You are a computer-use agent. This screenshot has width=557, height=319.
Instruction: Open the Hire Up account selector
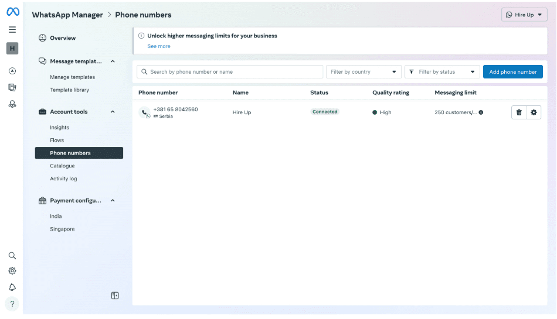pos(524,15)
